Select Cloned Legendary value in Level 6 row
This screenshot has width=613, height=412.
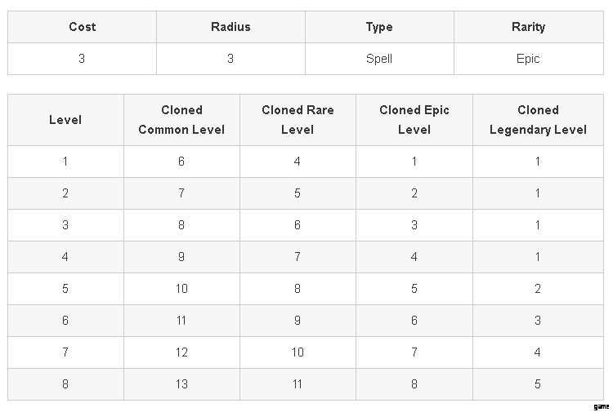click(x=538, y=321)
